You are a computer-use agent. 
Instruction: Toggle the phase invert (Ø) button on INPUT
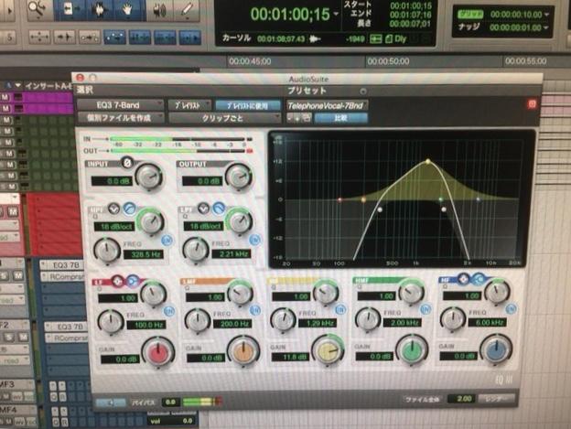click(126, 162)
